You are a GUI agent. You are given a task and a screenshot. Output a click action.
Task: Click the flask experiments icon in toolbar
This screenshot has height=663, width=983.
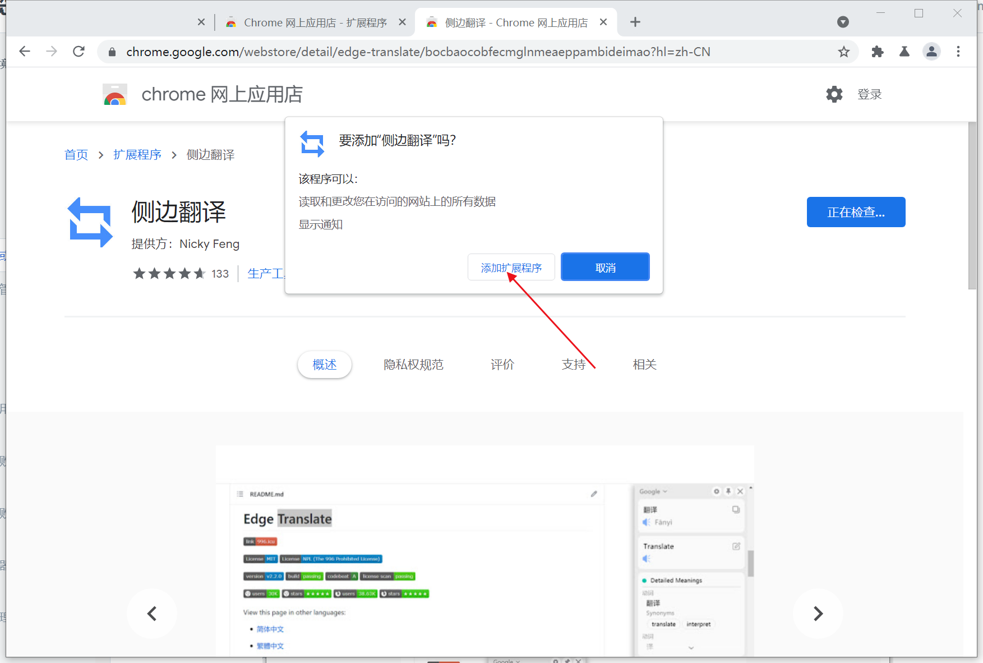pos(904,52)
